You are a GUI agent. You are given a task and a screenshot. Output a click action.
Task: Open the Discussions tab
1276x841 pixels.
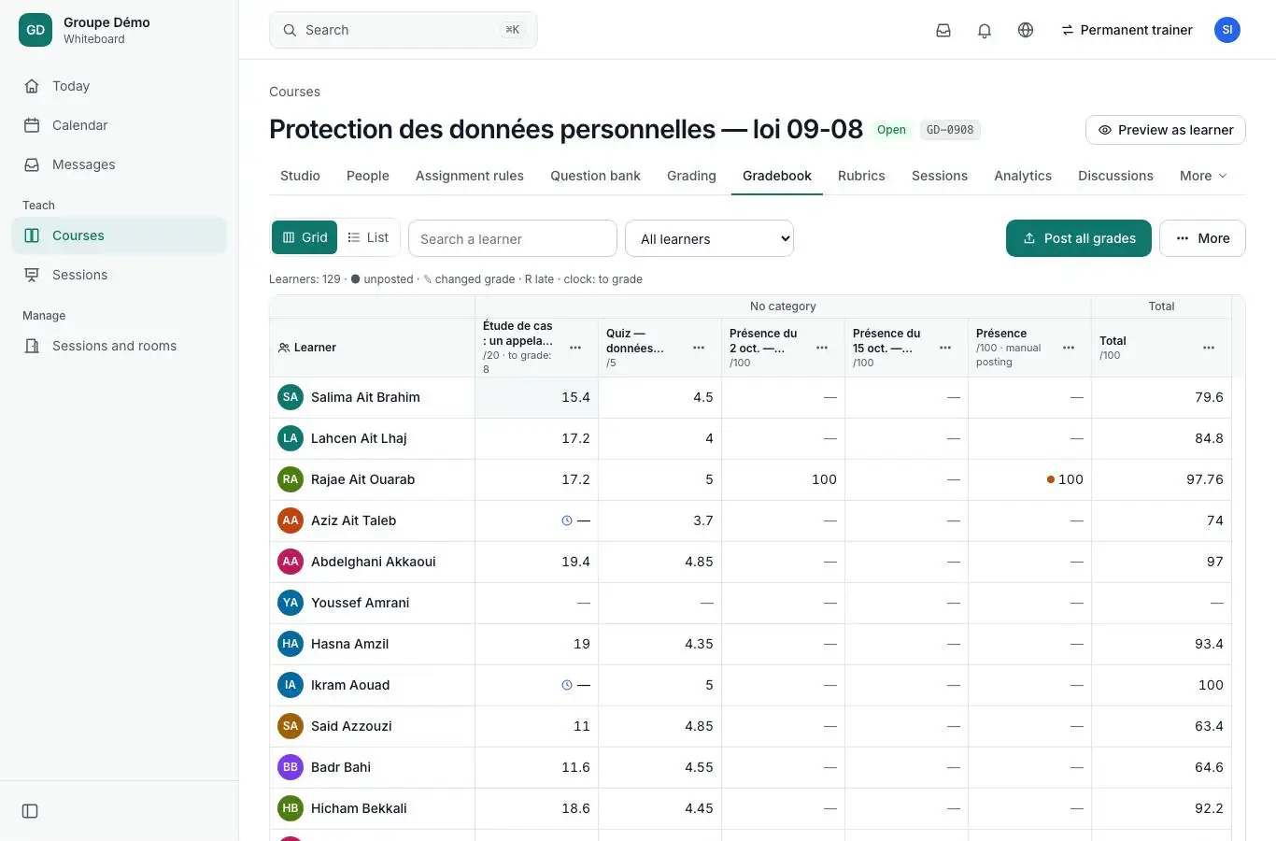coord(1115,176)
